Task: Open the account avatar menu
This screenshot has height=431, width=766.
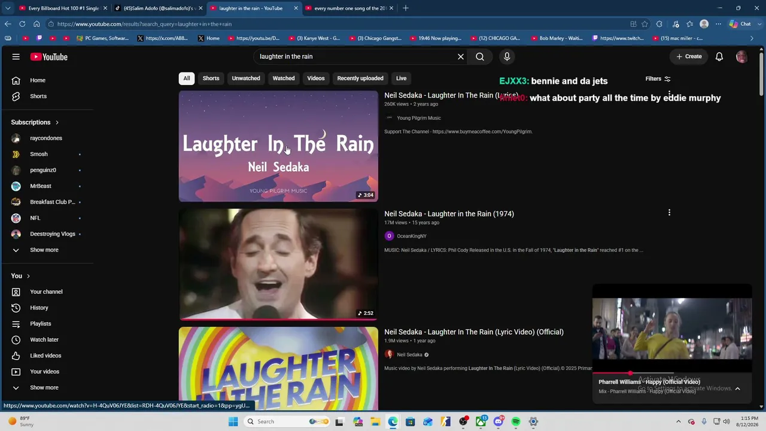Action: pos(741,57)
